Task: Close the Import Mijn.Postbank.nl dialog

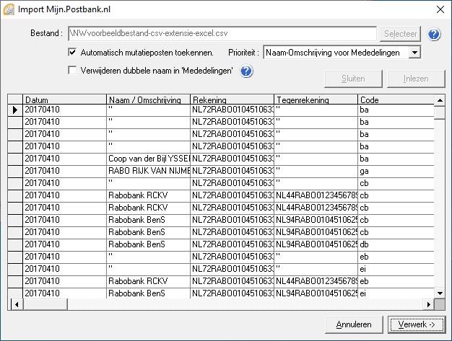Action: click(440, 9)
